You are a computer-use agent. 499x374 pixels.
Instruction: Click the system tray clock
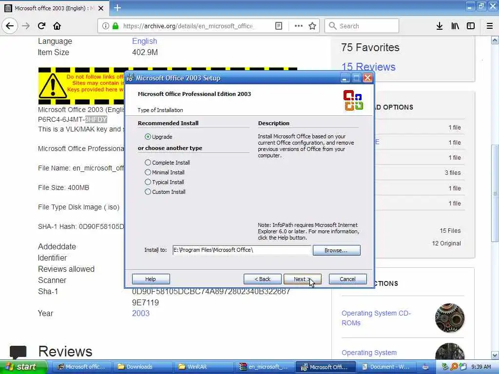pos(481,367)
